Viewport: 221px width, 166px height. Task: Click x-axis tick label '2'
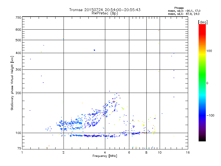pyautogui.click(x=64, y=152)
